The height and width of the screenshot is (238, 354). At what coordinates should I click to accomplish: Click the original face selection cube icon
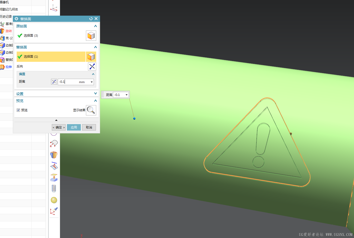pyautogui.click(x=91, y=36)
